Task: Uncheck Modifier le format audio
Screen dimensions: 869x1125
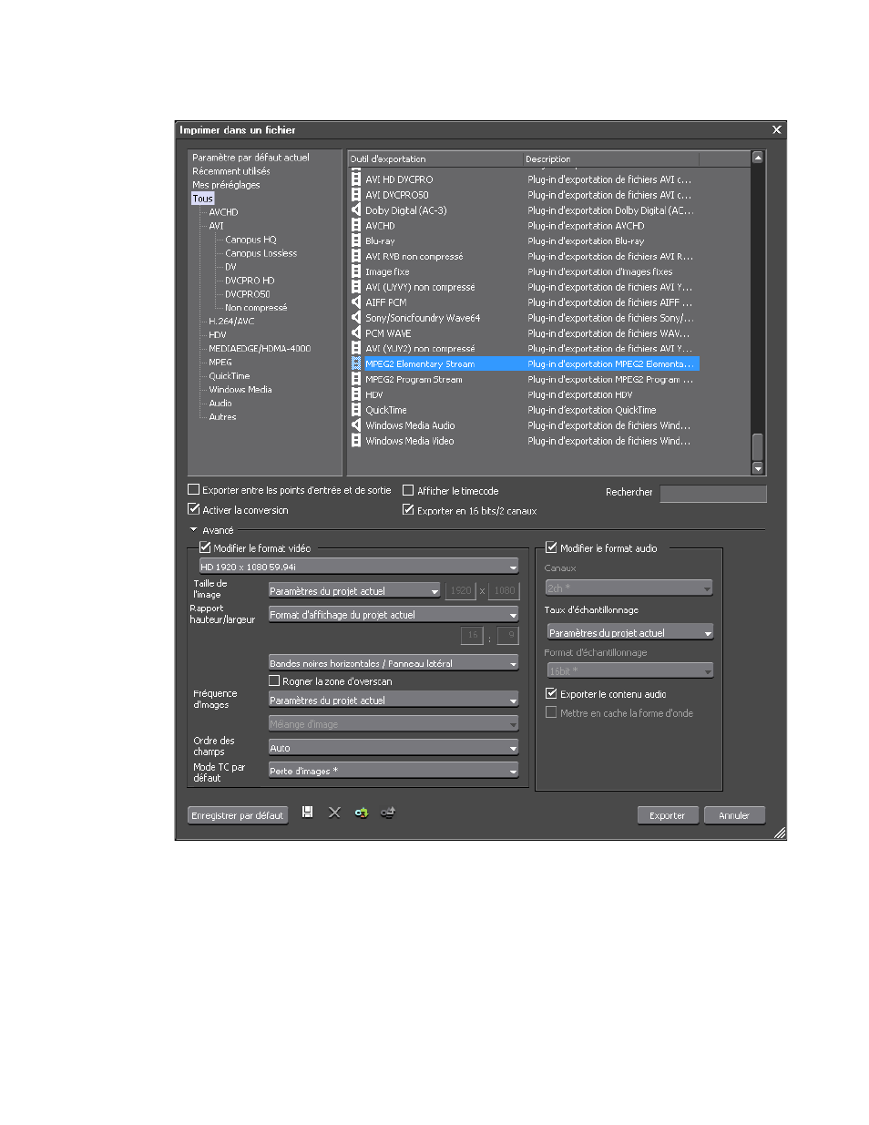Action: [x=551, y=547]
